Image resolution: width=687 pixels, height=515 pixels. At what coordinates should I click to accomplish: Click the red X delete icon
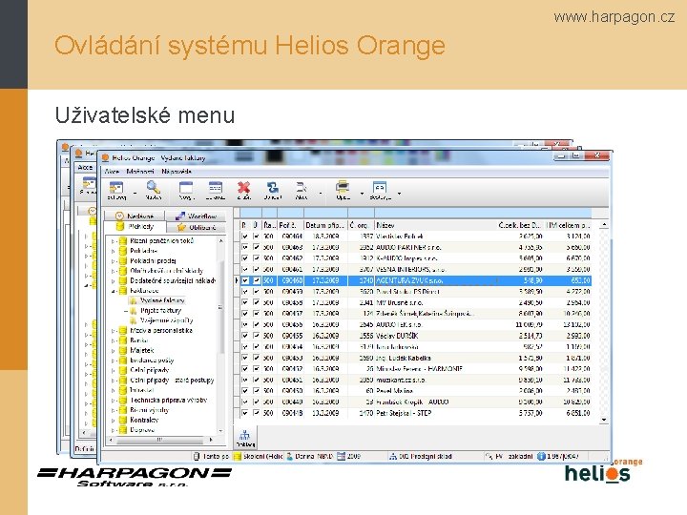tap(243, 188)
